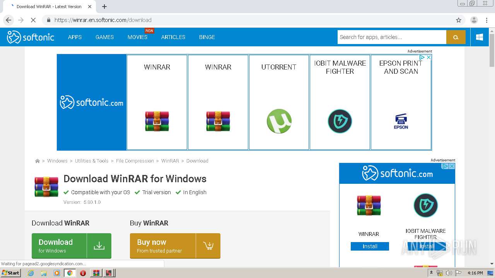
Task: Open BINGE menu item
Action: tap(207, 37)
